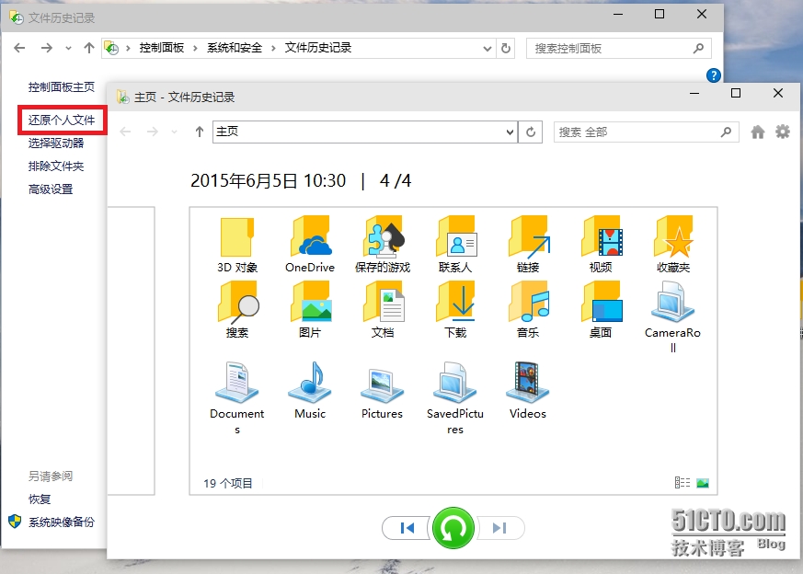Click the file history breadcrumb root icon

[x=111, y=48]
